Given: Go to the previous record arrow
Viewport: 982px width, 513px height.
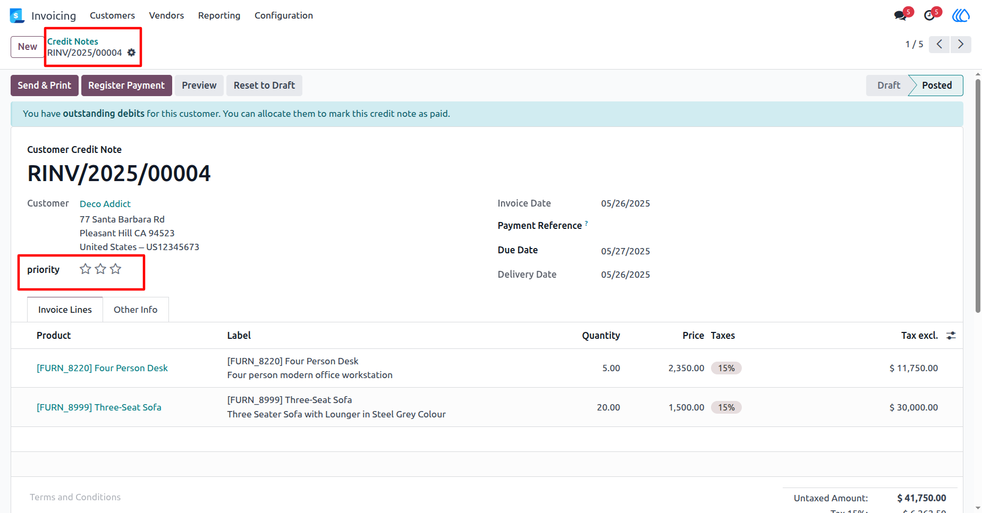Looking at the screenshot, I should [939, 44].
